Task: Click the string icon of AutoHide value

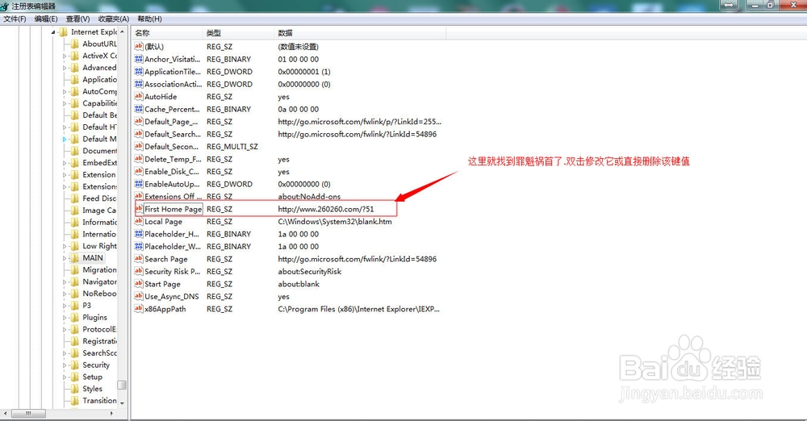Action: coord(139,96)
